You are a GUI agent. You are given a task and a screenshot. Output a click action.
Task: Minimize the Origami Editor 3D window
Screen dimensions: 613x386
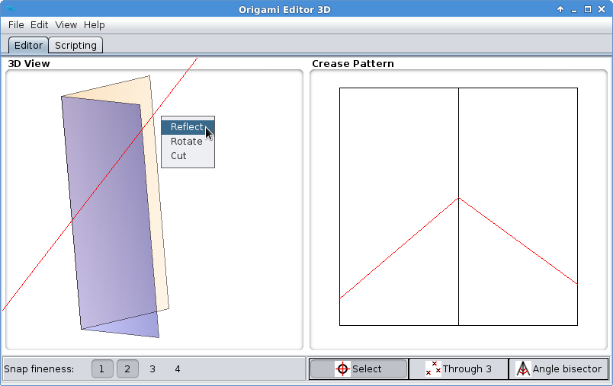[x=574, y=9]
